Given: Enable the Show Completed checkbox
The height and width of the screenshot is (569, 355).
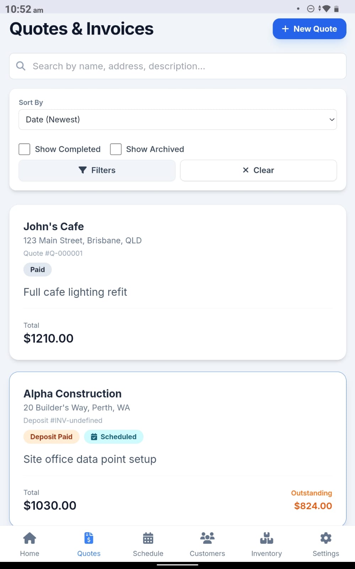Looking at the screenshot, I should click(x=25, y=149).
